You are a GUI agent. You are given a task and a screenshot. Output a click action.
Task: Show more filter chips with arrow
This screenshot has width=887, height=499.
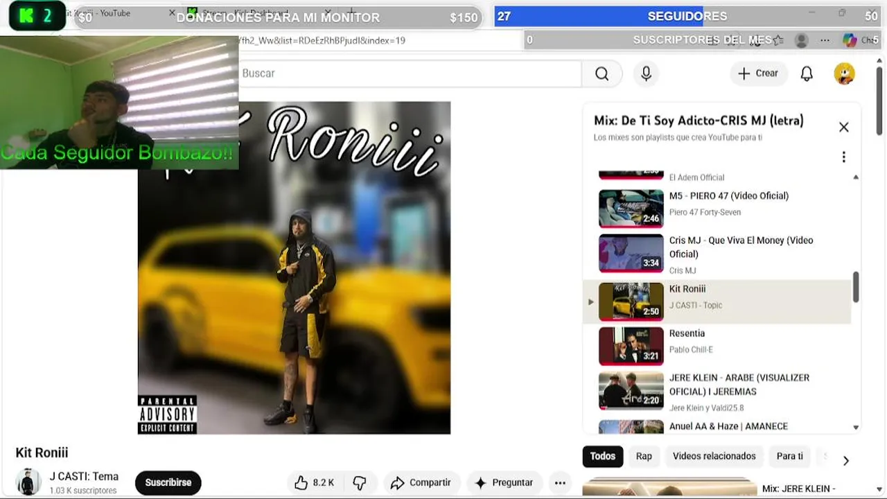(x=845, y=460)
